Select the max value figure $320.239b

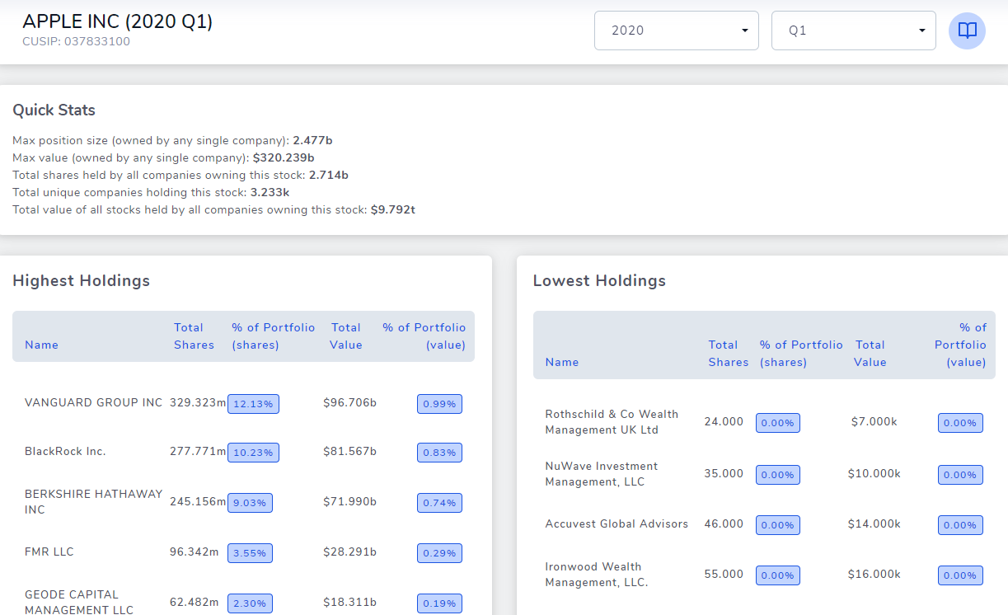[x=284, y=157]
